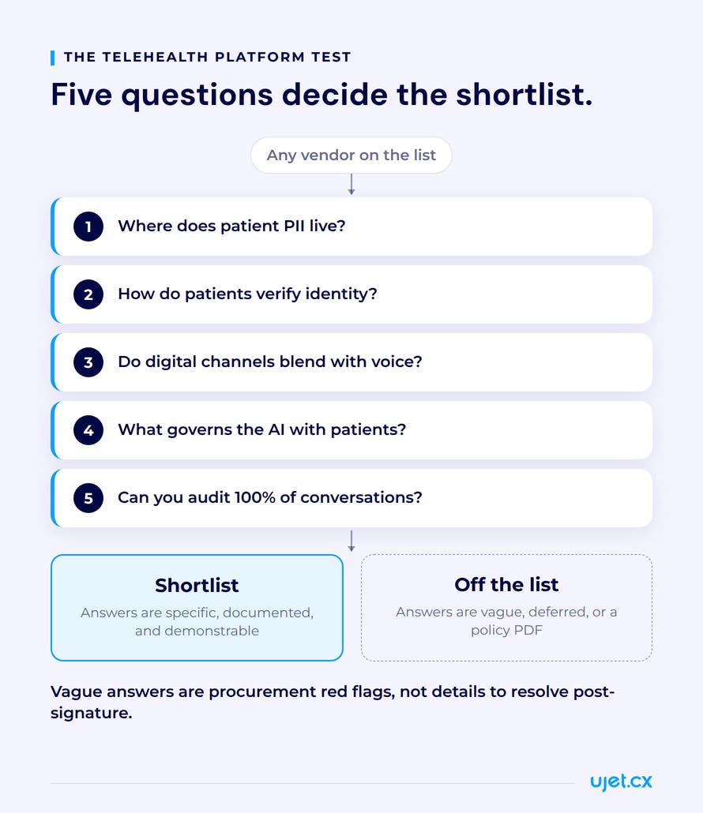The width and height of the screenshot is (703, 813).
Task: Click the 'Five questions decide the shortlist' title
Action: (x=321, y=95)
